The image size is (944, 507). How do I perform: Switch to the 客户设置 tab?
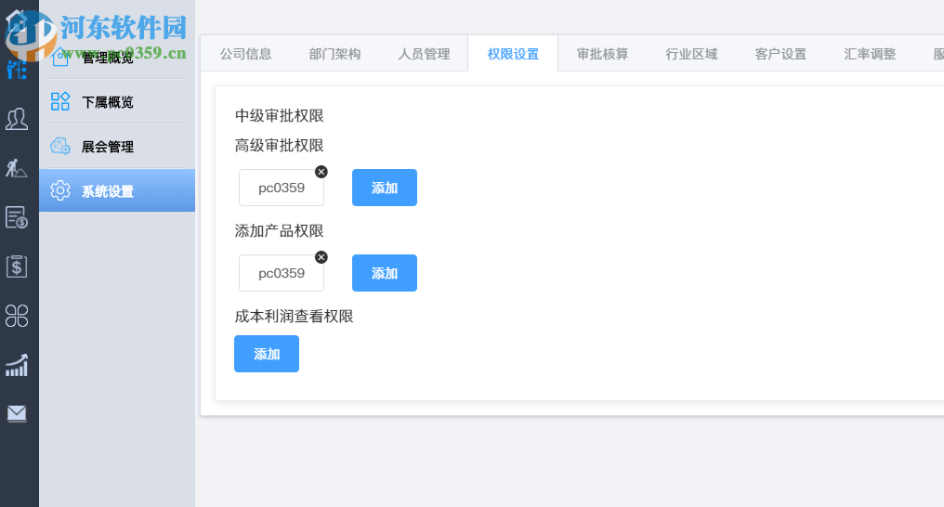[x=780, y=54]
